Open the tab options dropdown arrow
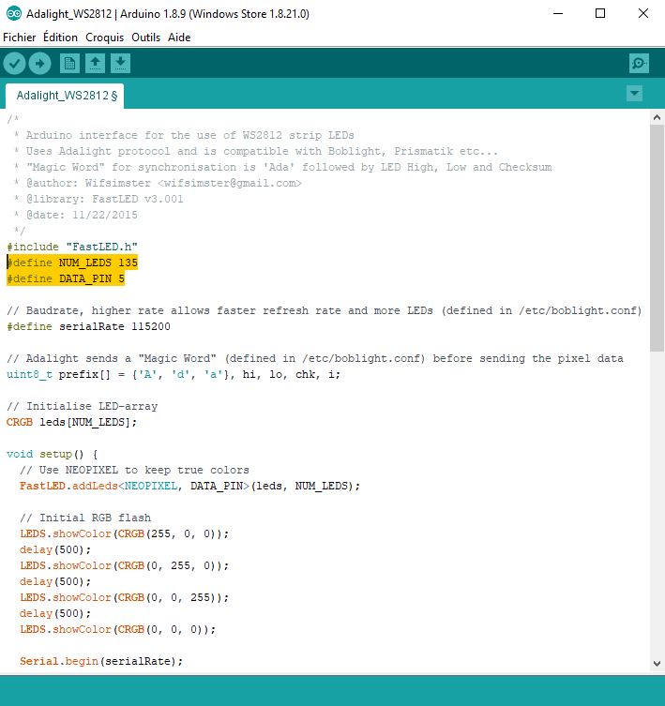This screenshot has height=706, width=665. (x=634, y=94)
